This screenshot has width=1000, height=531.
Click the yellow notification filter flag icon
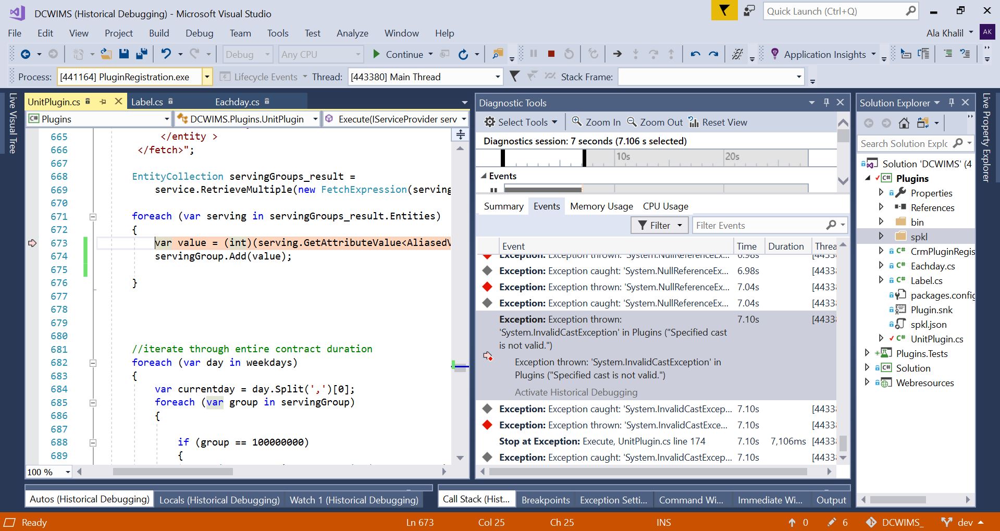[724, 10]
